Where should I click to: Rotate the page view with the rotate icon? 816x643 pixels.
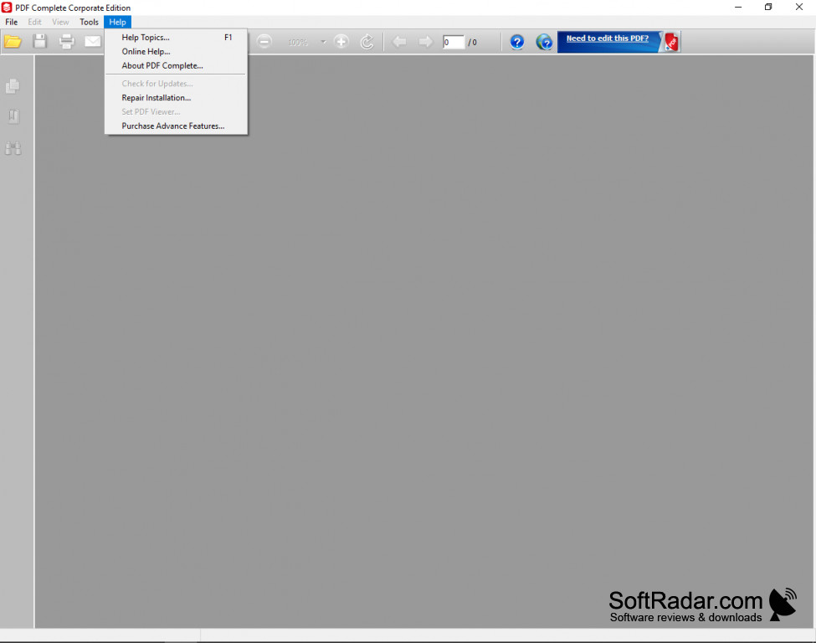point(367,41)
